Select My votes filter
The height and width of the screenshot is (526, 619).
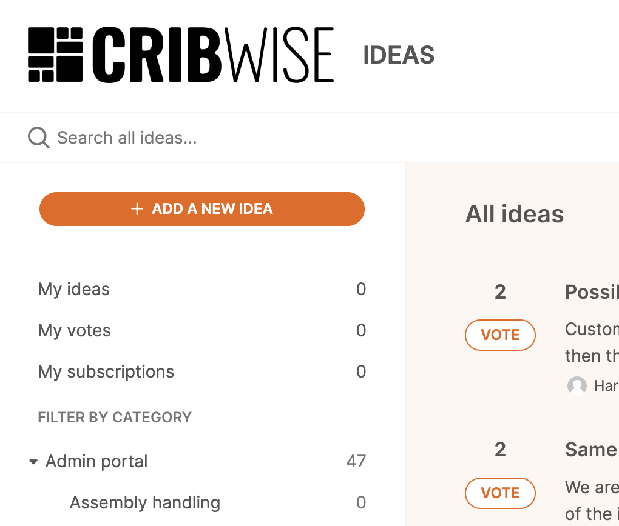coord(75,330)
